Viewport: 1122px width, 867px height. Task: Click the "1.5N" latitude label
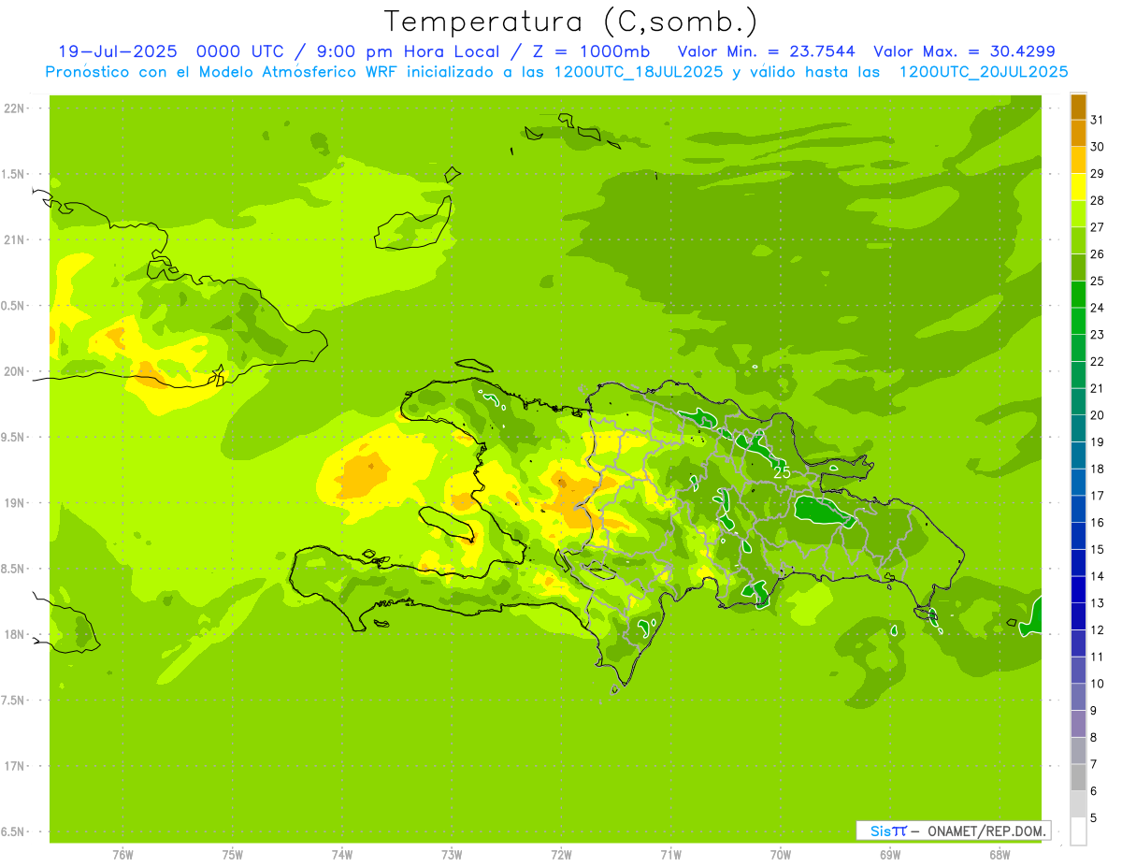coord(14,174)
